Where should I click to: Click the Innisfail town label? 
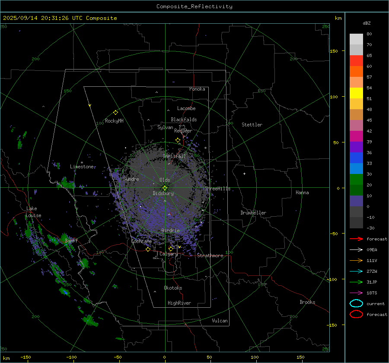click(174, 156)
